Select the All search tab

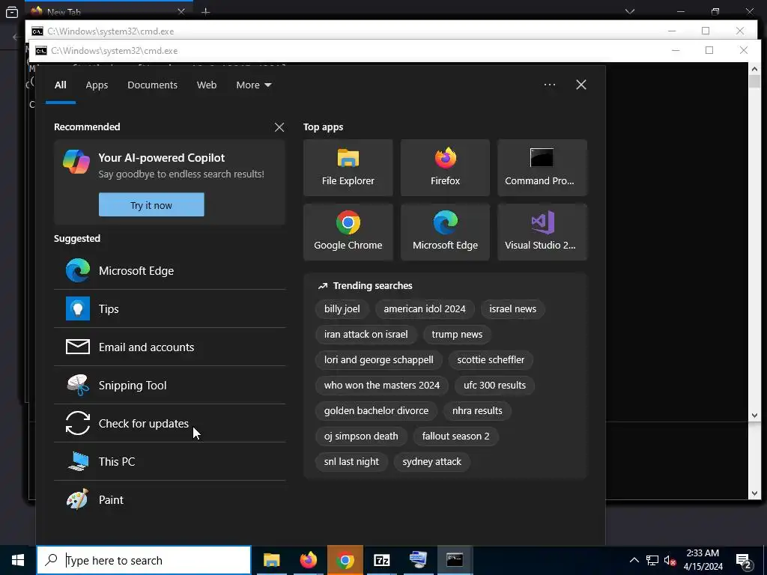click(x=61, y=85)
